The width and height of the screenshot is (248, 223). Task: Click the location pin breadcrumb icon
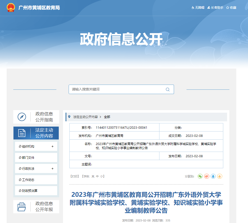[69, 117]
